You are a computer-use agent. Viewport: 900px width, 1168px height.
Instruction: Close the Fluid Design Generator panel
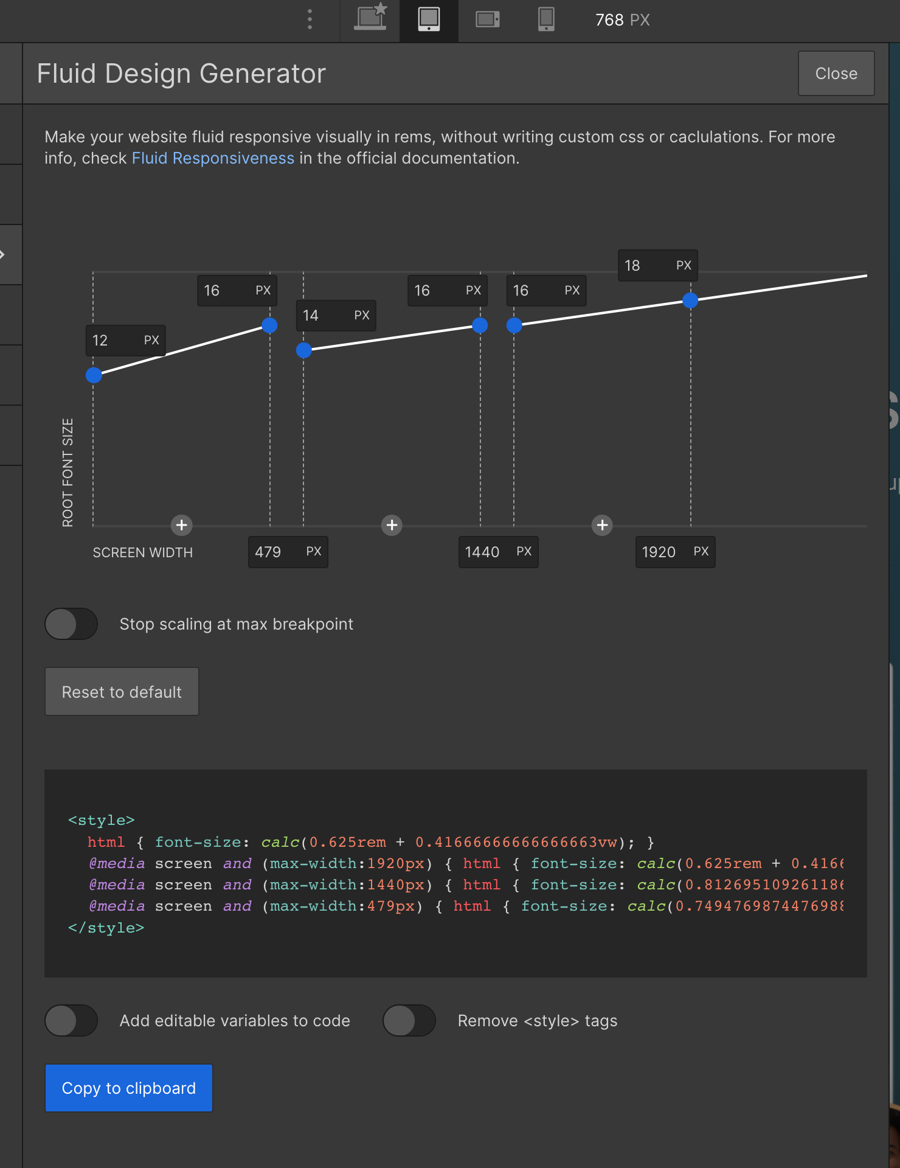click(836, 74)
